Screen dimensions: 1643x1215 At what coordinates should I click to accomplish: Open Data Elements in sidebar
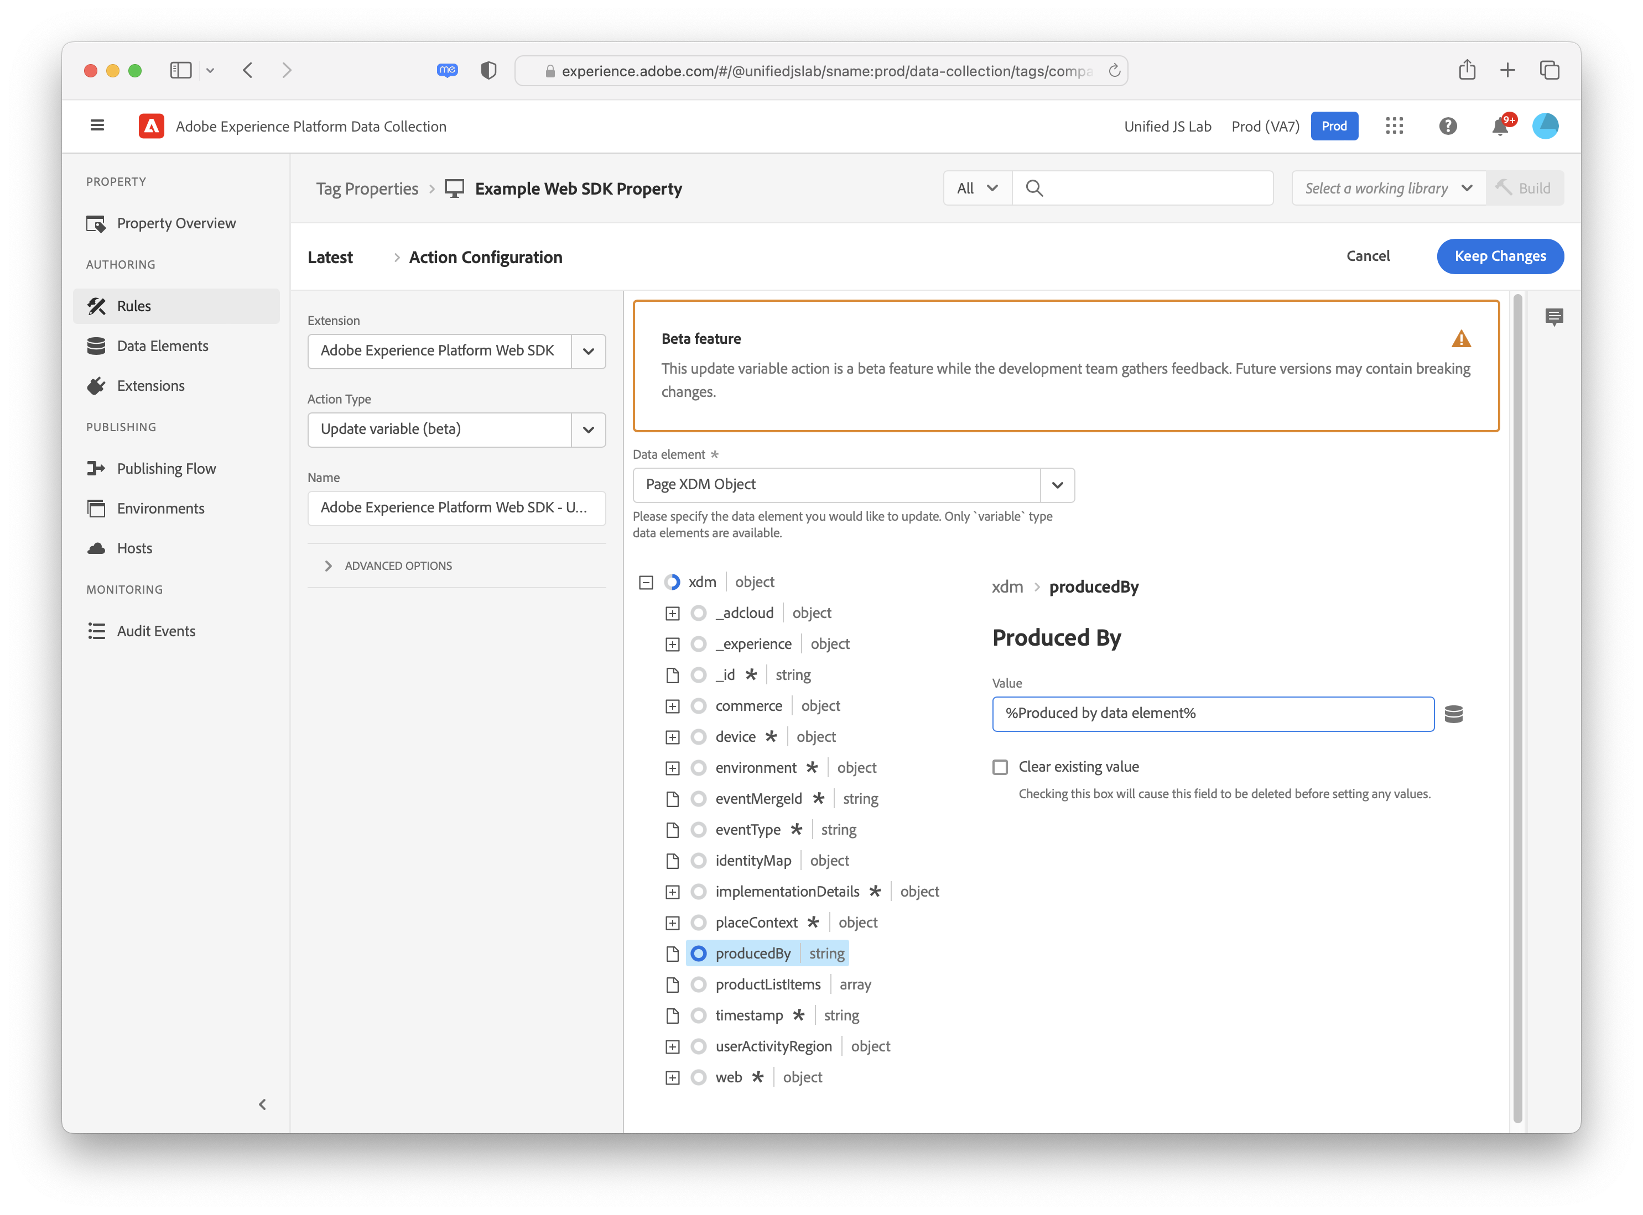[162, 345]
